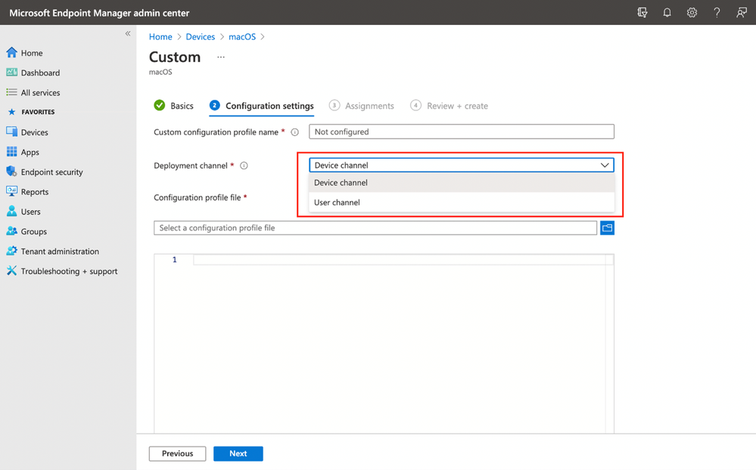
Task: Open the directory and subscription filter icon
Action: [x=642, y=13]
